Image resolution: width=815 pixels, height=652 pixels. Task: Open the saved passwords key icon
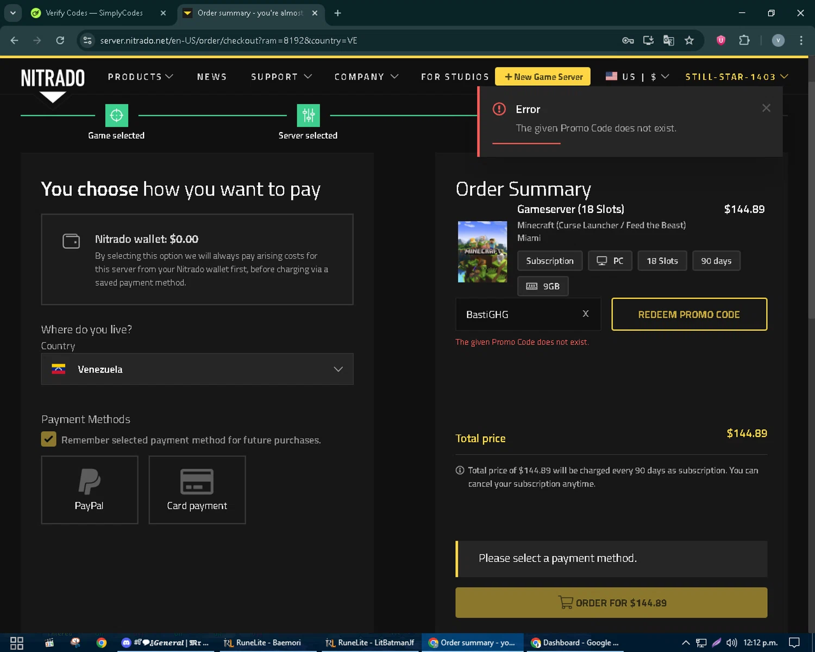pos(628,40)
